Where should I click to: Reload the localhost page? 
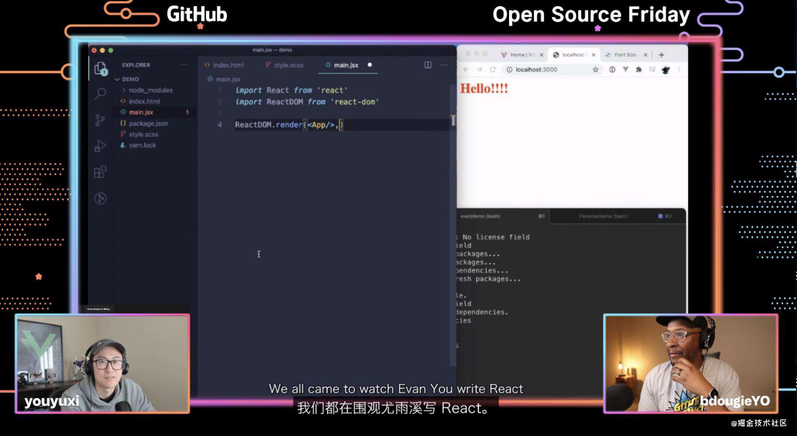[x=493, y=69]
